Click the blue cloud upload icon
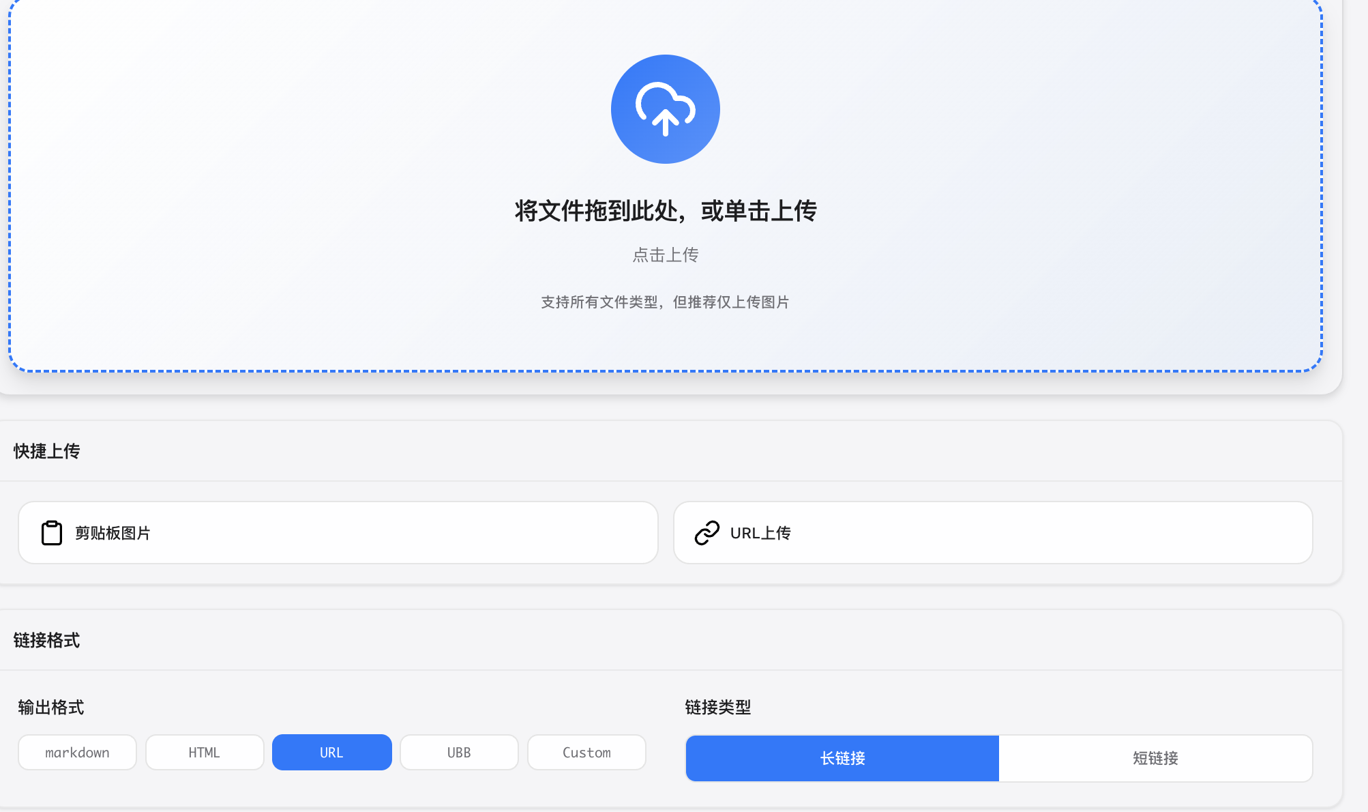Viewport: 1368px width, 812px height. point(665,109)
